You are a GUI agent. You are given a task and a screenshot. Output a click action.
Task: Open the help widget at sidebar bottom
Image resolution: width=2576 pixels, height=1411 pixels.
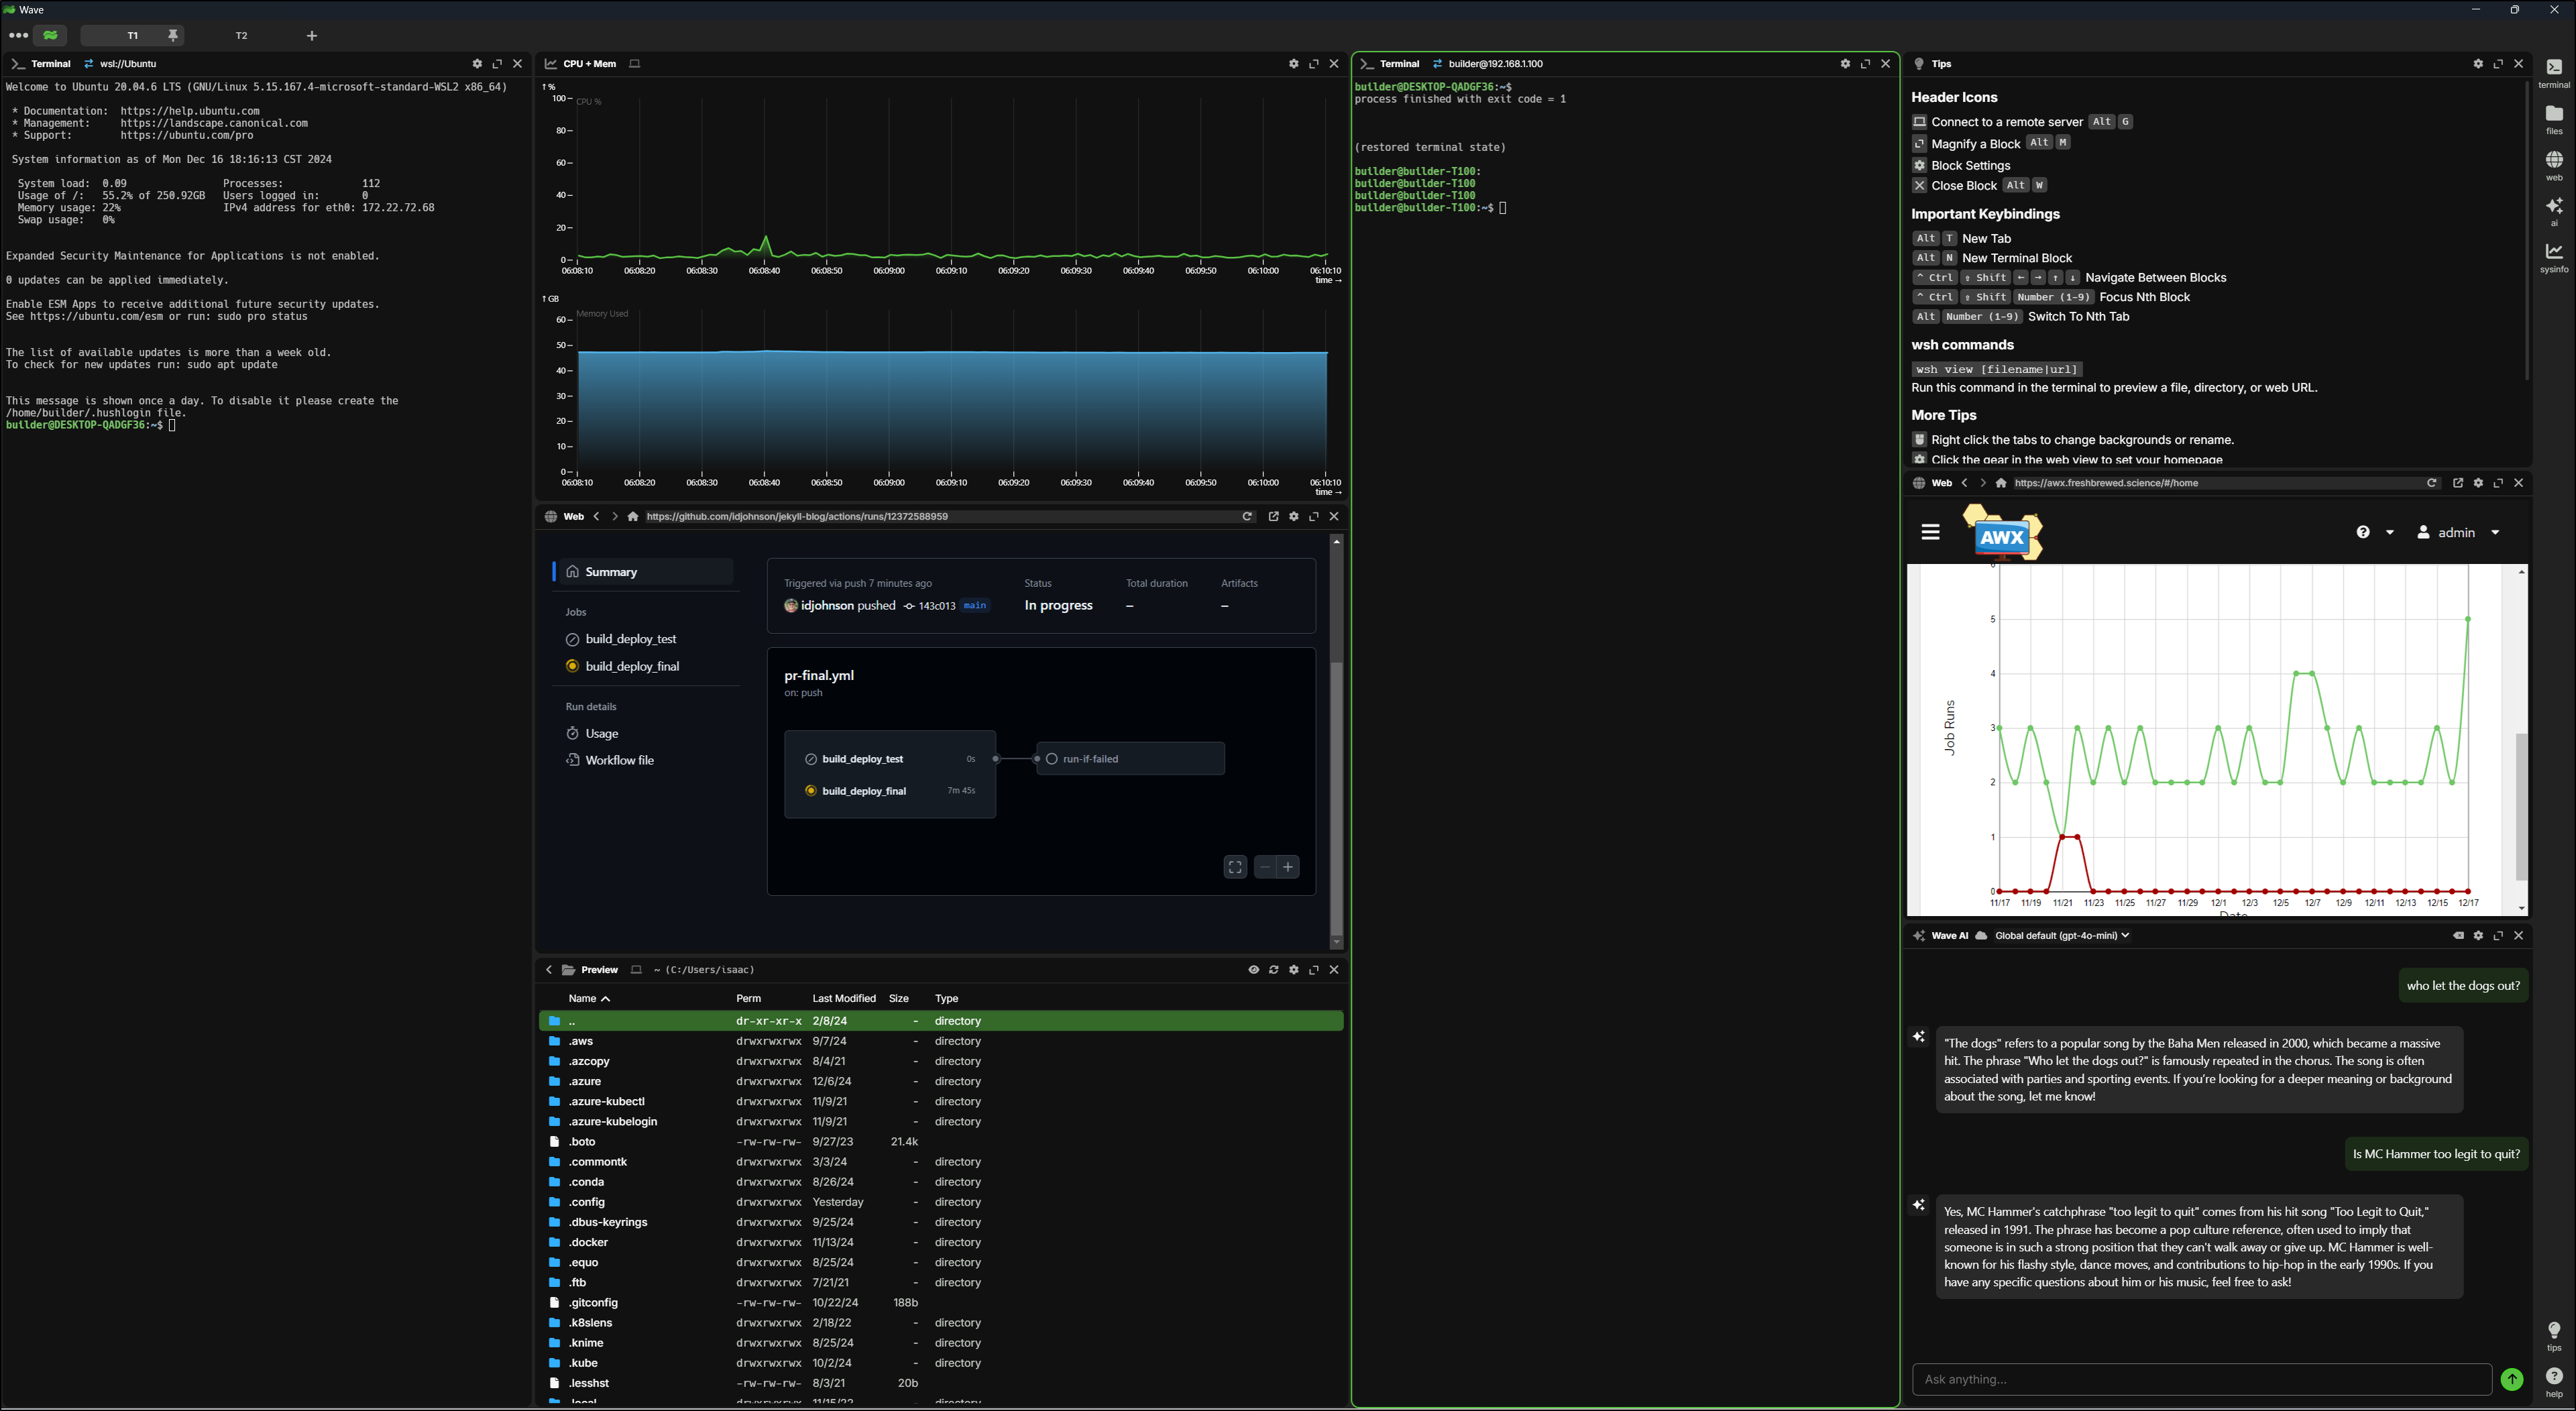click(x=2553, y=1382)
